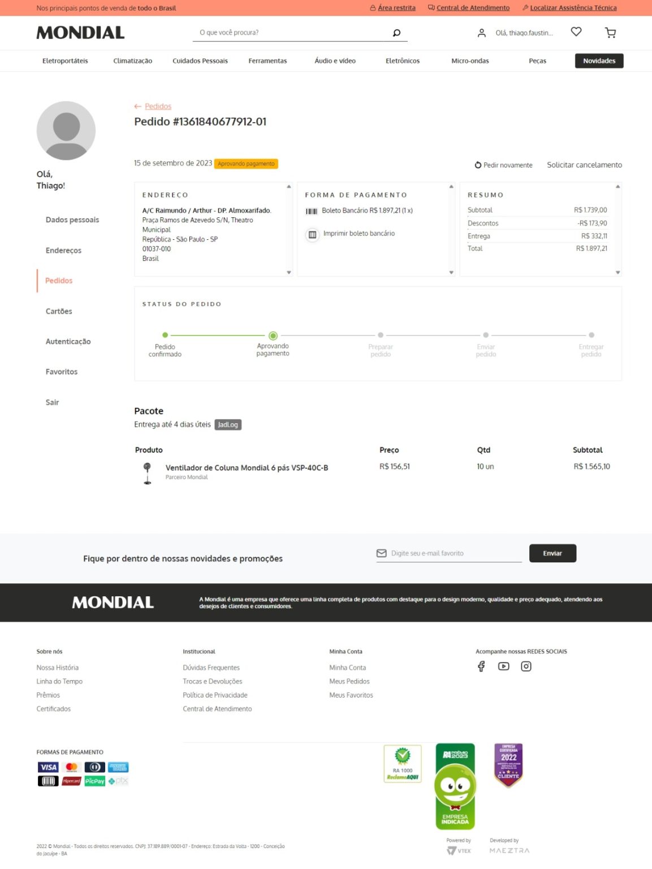This screenshot has width=652, height=869.
Task: Click the print boleto bancário icon
Action: 312,234
